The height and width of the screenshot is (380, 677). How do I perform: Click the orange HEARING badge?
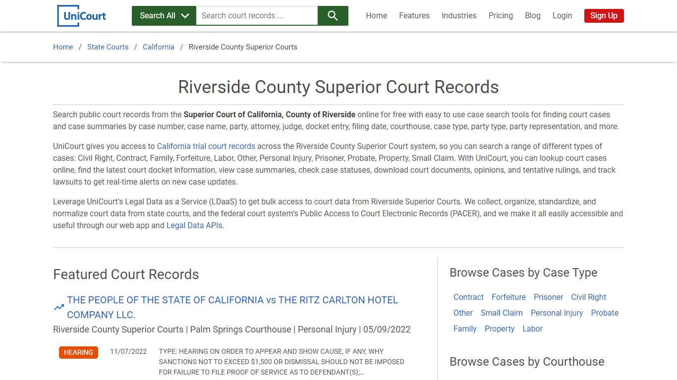78,352
